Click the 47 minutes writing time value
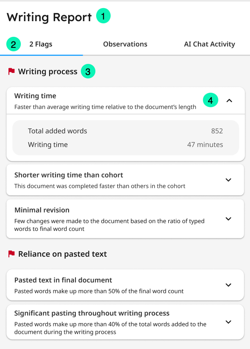Image resolution: width=250 pixels, height=349 pixels. click(x=205, y=145)
